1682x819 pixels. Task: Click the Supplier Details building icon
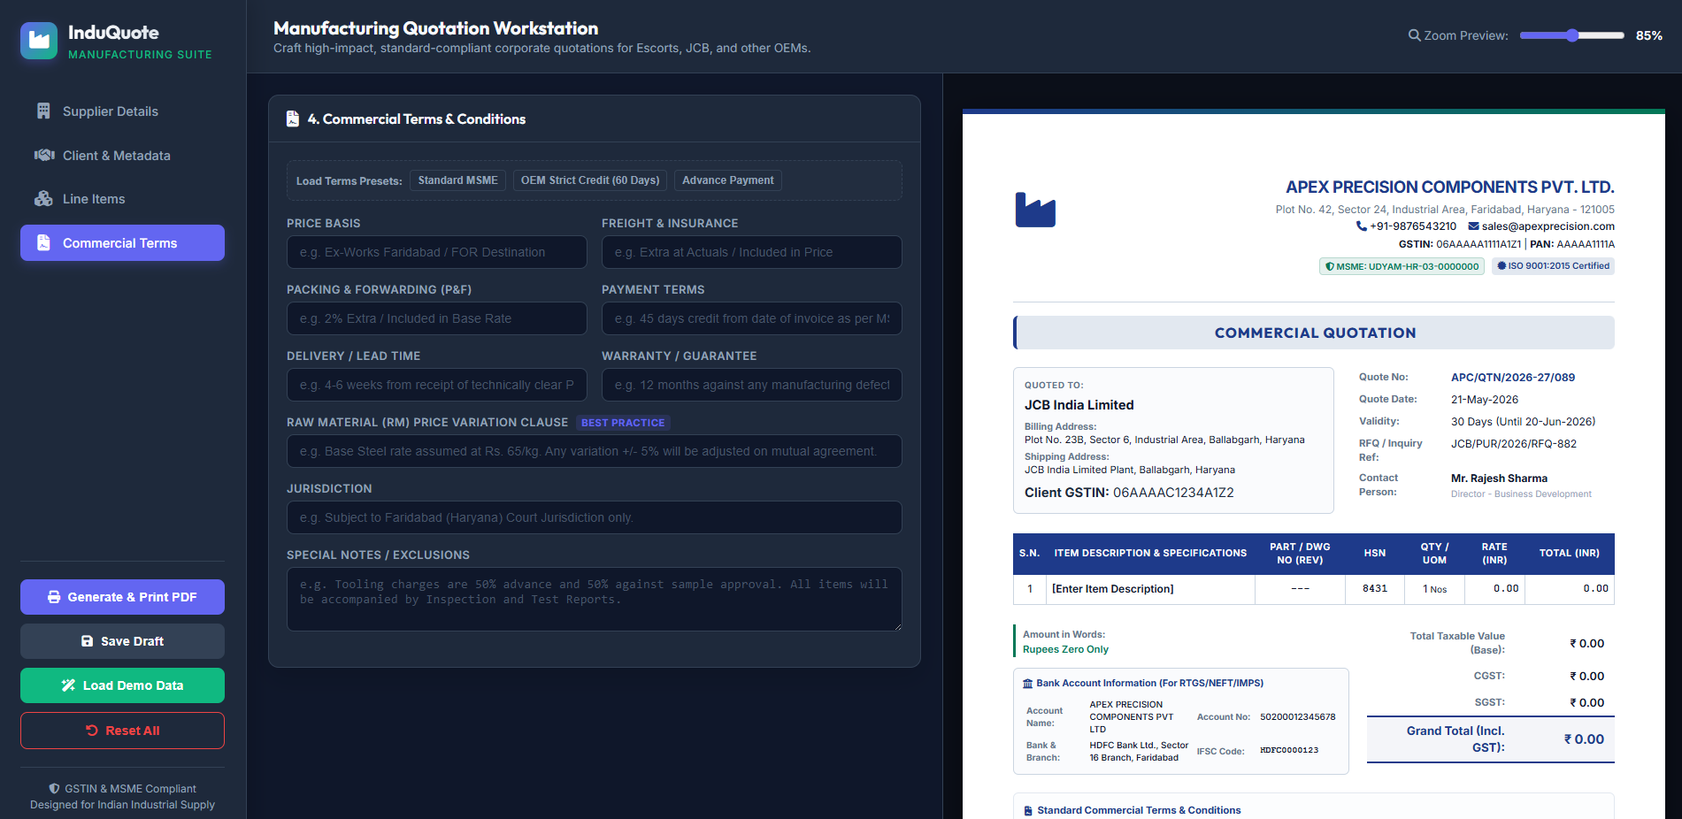click(x=43, y=111)
